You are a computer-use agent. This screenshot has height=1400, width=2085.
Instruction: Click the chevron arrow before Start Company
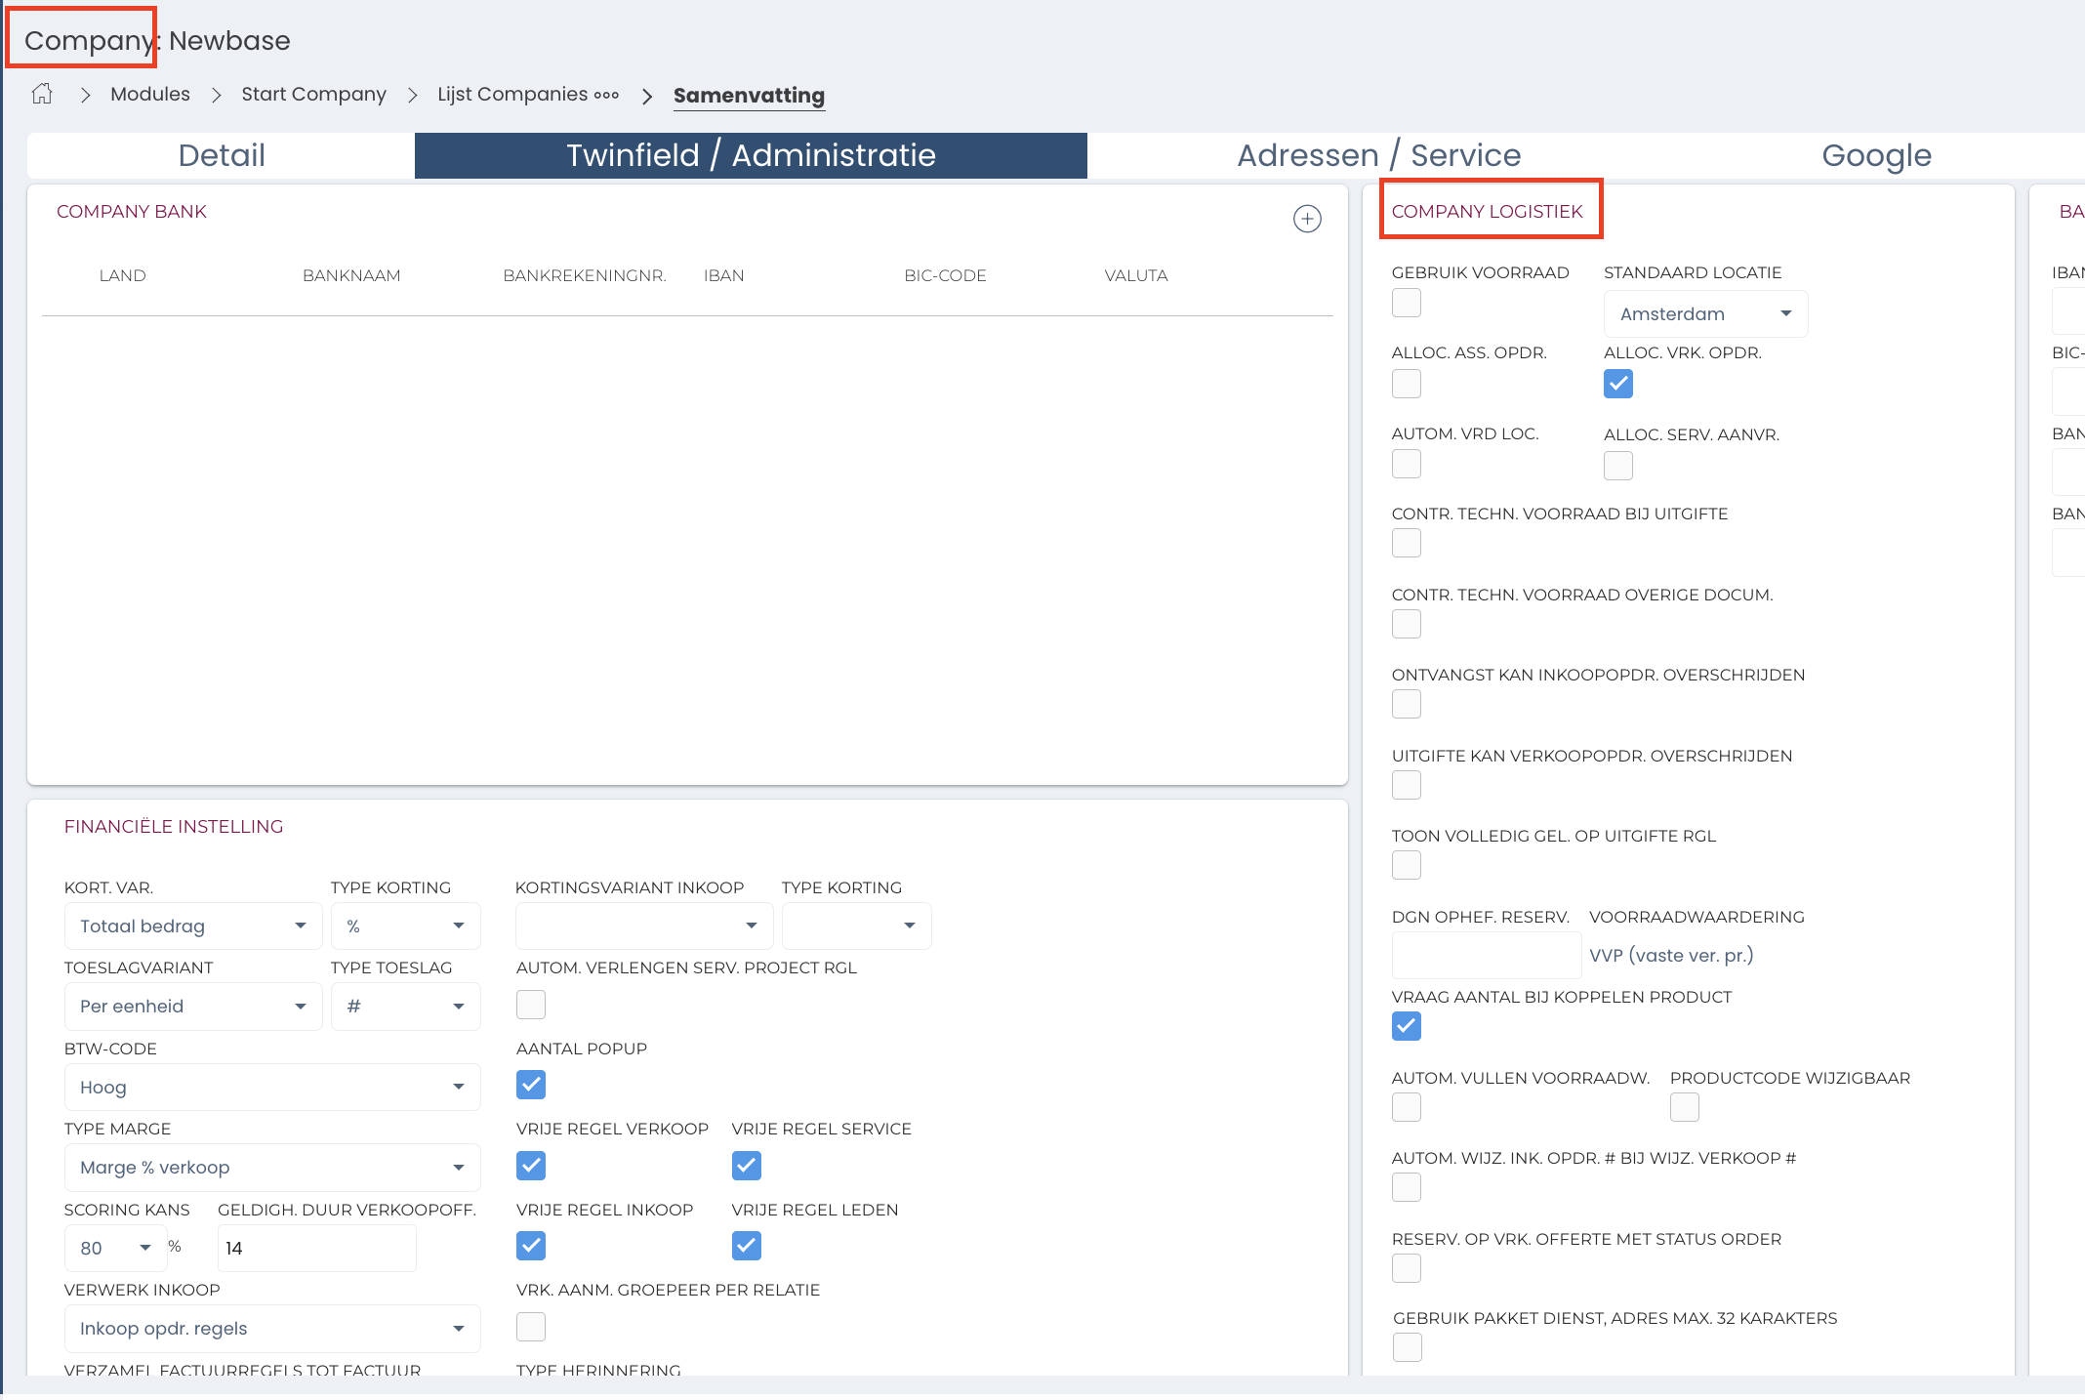click(x=217, y=95)
